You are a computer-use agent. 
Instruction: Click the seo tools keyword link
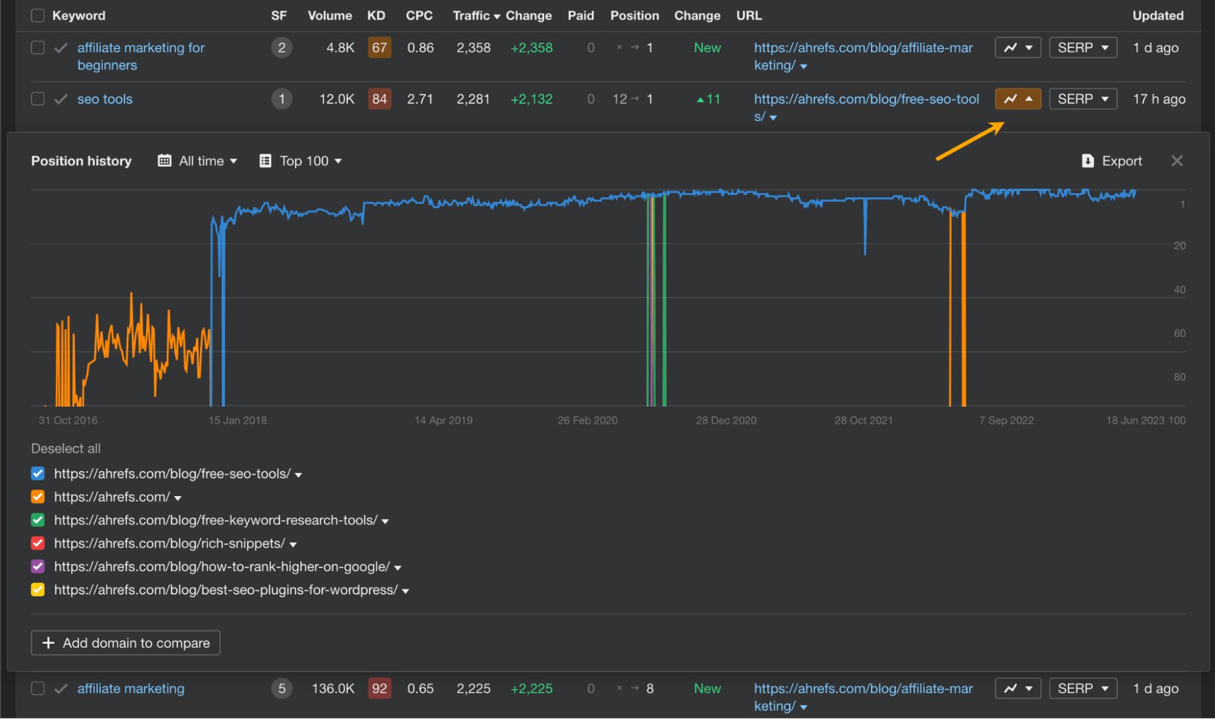click(x=103, y=98)
